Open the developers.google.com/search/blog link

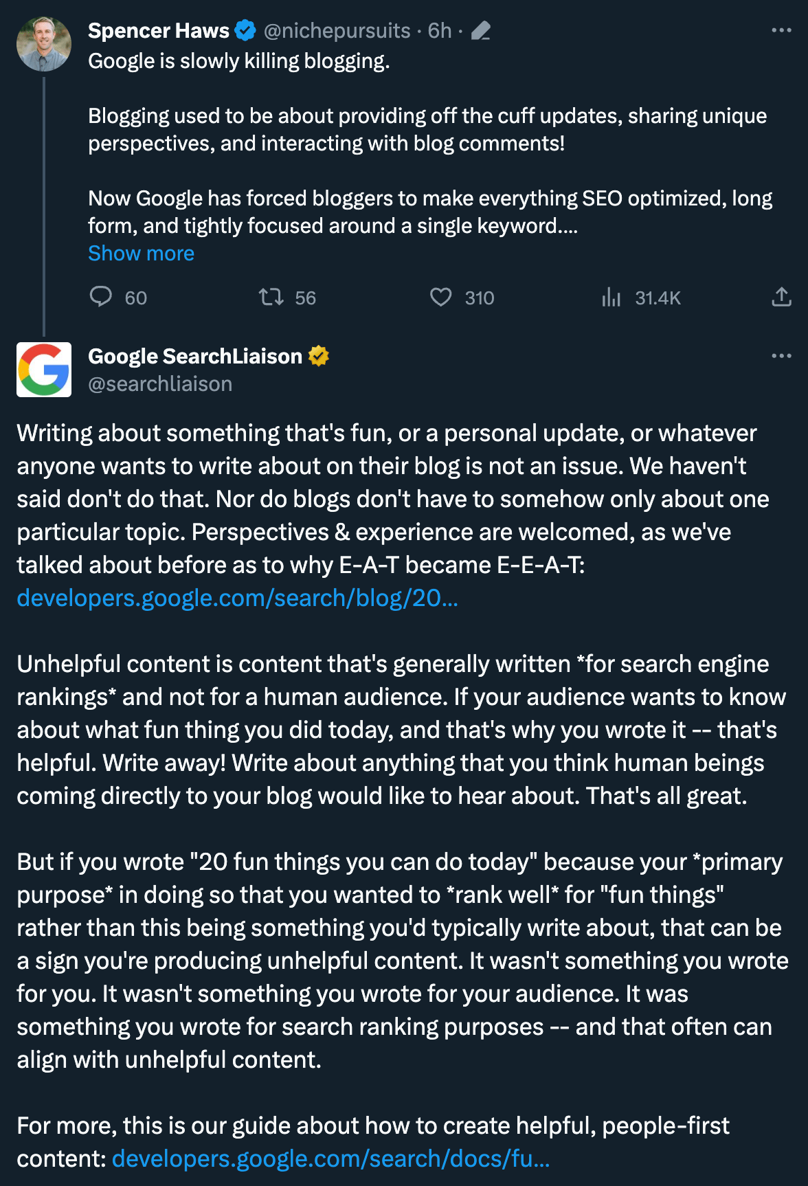point(237,598)
